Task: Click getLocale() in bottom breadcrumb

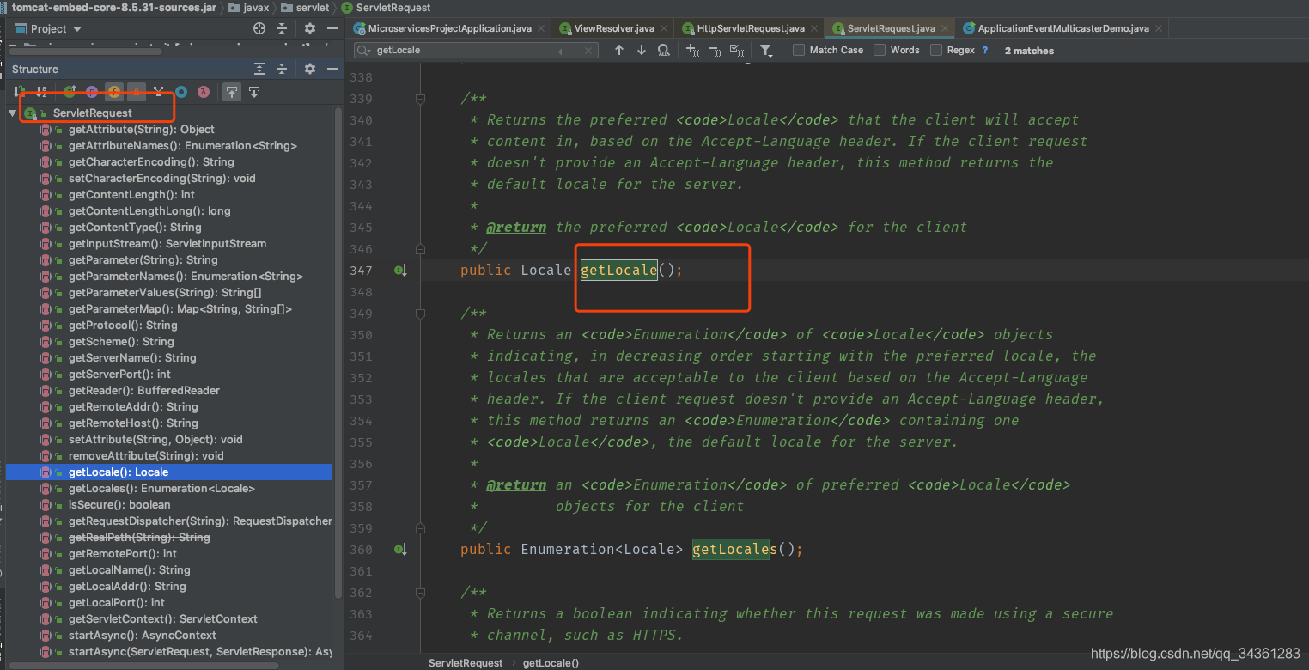Action: (x=551, y=663)
